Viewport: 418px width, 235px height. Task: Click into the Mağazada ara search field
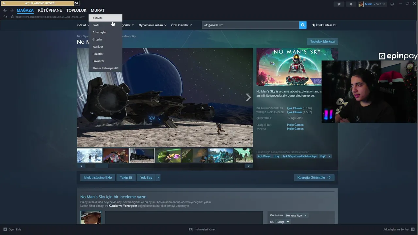click(x=250, y=25)
